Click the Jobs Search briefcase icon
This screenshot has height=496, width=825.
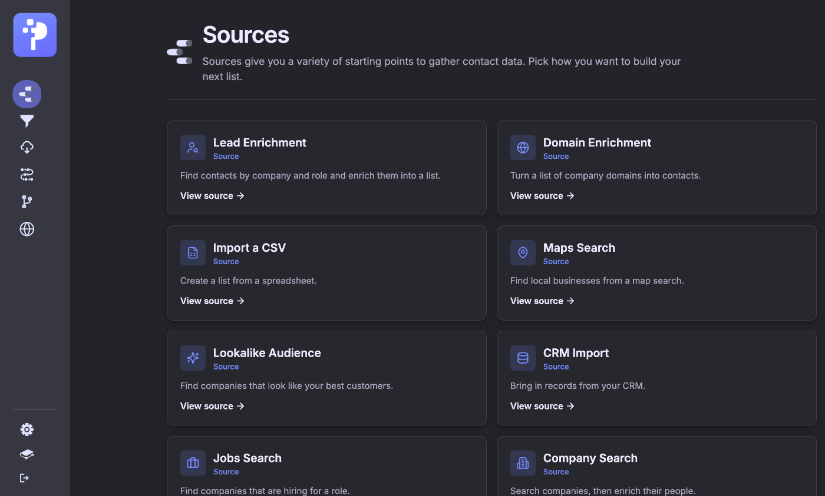(x=193, y=463)
